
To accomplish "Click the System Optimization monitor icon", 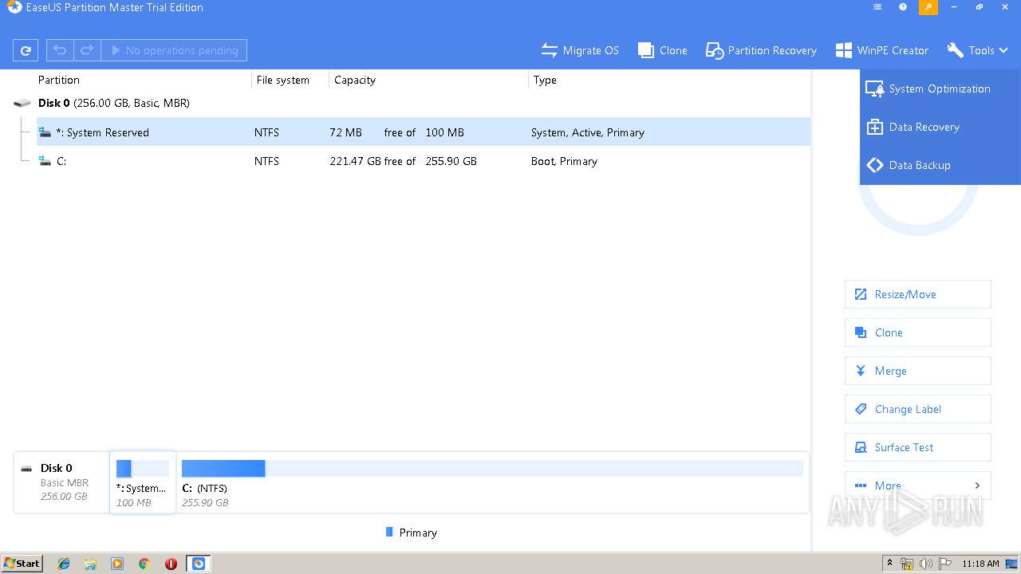I will tap(875, 88).
